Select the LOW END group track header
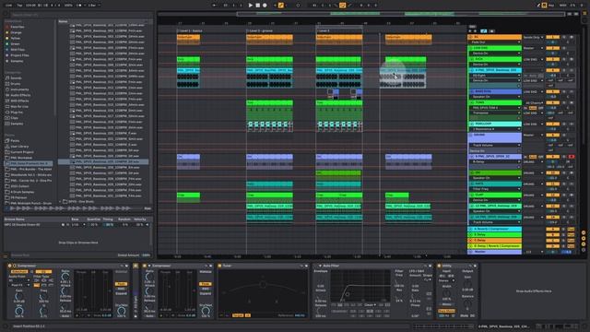Viewport: 590px width, 332px height. [495, 48]
